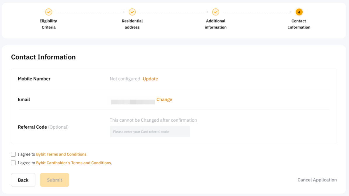Click the Residential address step checkmark icon
This screenshot has width=349, height=196.
[132, 12]
